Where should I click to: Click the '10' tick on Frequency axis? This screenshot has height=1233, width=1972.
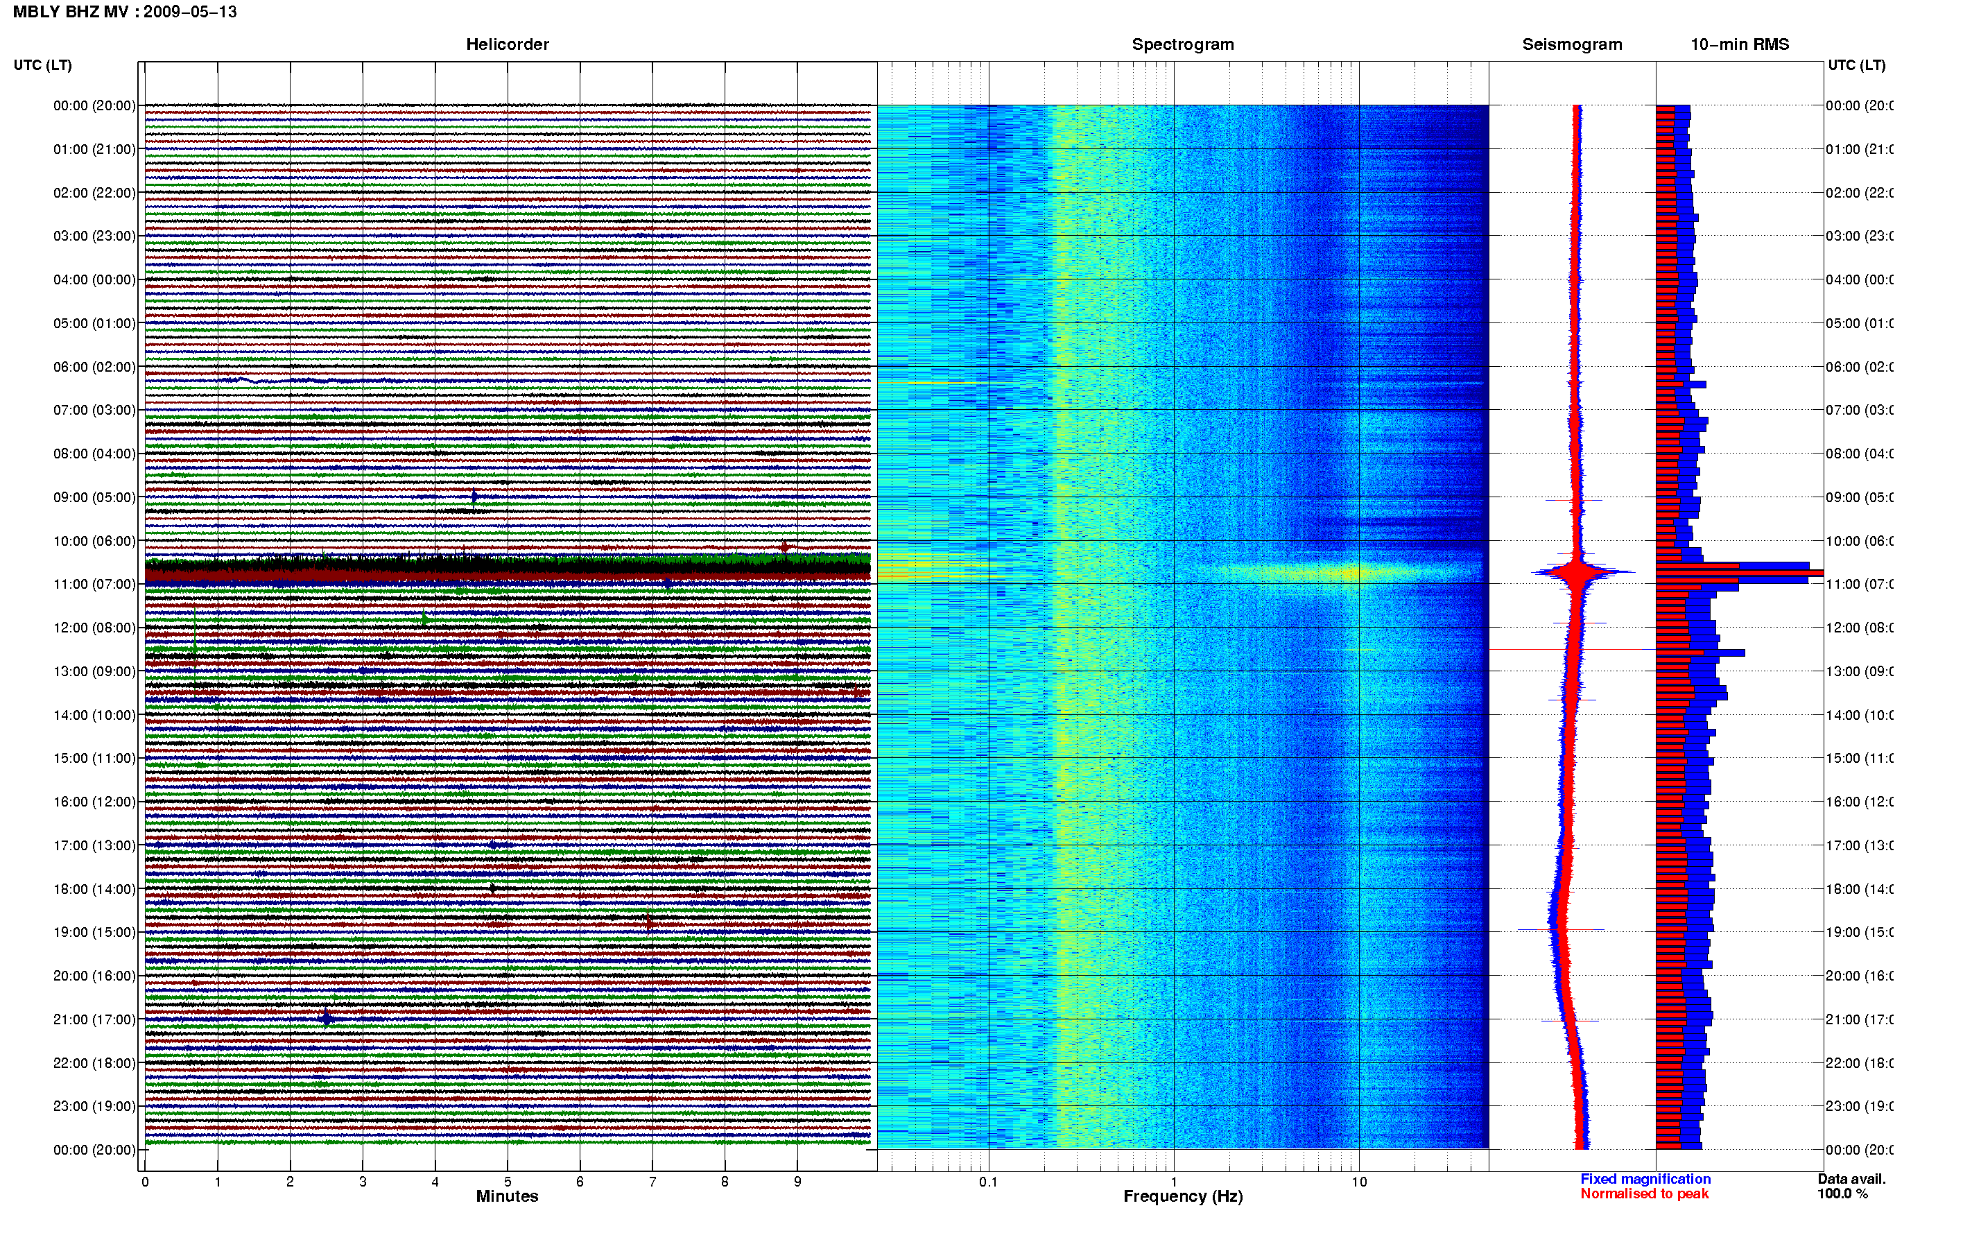[x=1358, y=1182]
